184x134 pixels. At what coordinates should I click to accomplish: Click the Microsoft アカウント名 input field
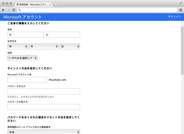point(27,80)
